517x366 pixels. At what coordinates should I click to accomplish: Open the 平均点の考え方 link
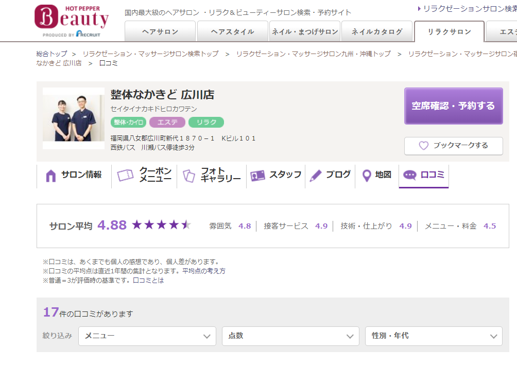(204, 271)
